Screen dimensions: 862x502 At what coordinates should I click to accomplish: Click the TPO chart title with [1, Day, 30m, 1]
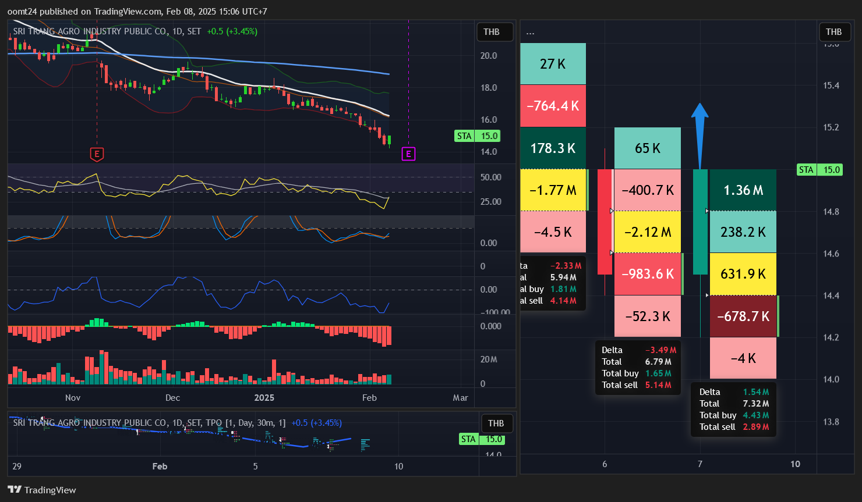[x=150, y=423]
